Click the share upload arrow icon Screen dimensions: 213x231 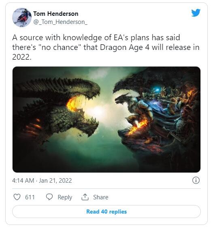(85, 197)
